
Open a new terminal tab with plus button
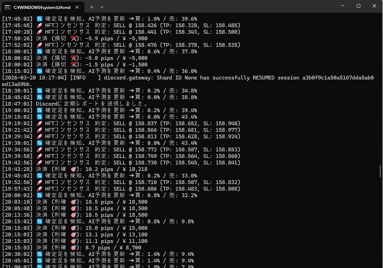coord(92,7)
